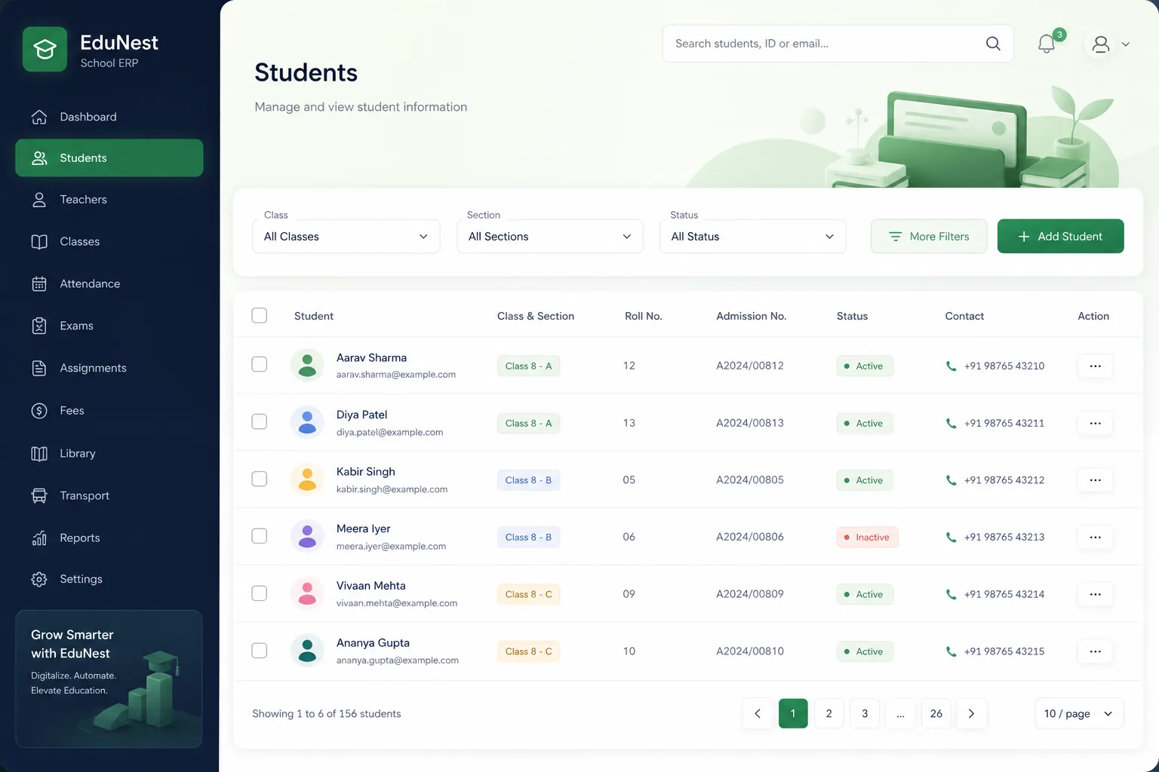The height and width of the screenshot is (772, 1159).
Task: Click Ananya Gupta's teal avatar
Action: point(307,651)
